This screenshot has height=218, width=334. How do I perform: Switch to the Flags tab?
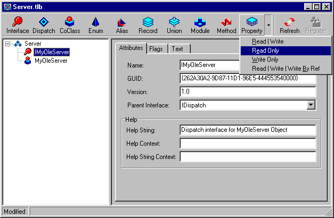[x=156, y=49]
